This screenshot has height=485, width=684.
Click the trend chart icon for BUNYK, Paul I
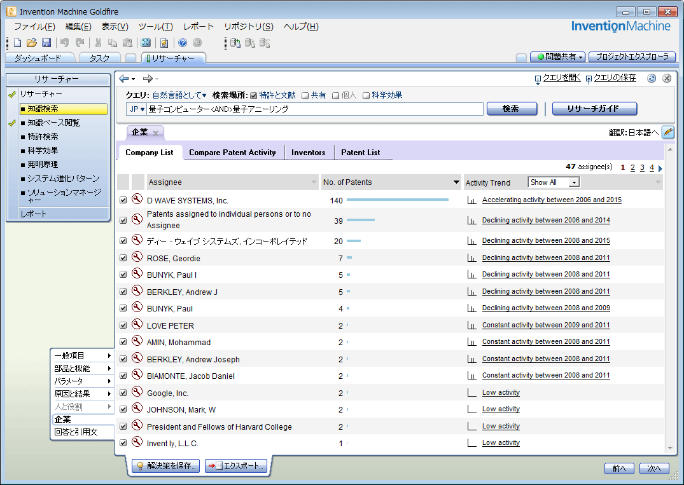point(471,275)
